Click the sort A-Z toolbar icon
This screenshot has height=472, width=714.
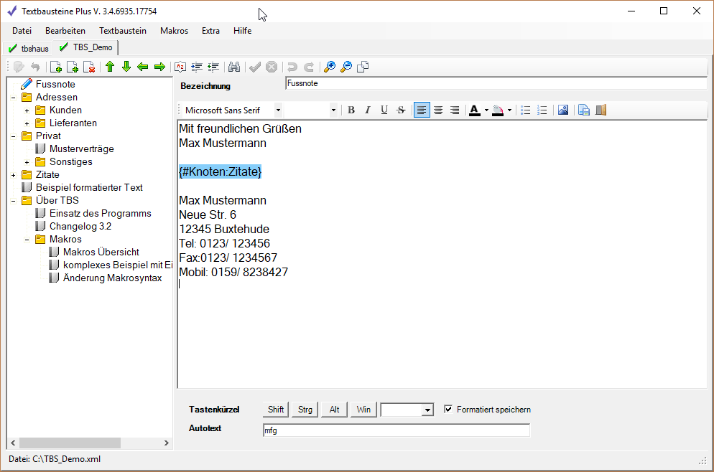coord(180,67)
